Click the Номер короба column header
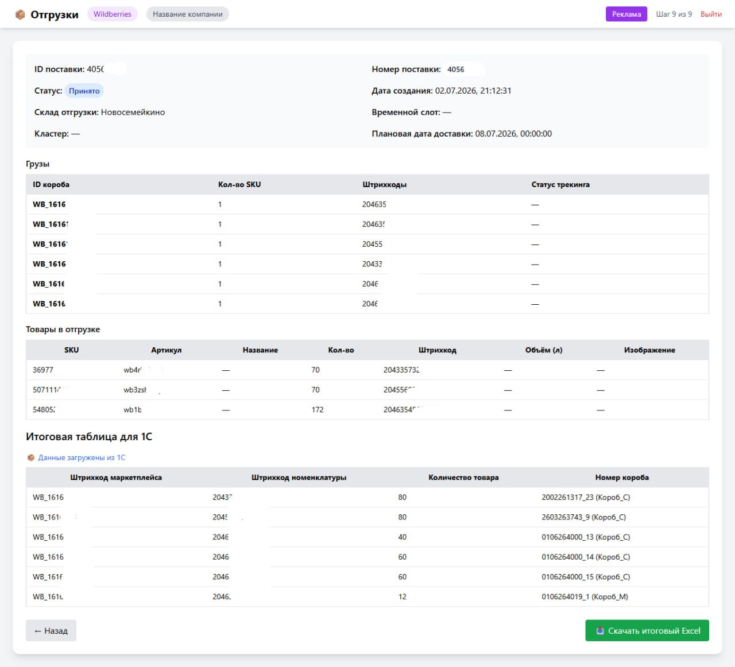Screen dimensions: 735x667 [x=622, y=478]
